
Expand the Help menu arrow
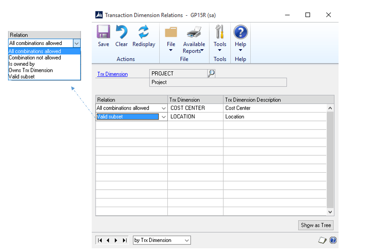240,50
